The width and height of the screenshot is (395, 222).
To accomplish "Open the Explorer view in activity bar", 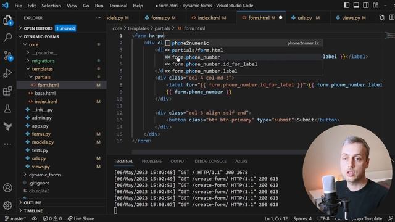I will pyautogui.click(x=7, y=20).
